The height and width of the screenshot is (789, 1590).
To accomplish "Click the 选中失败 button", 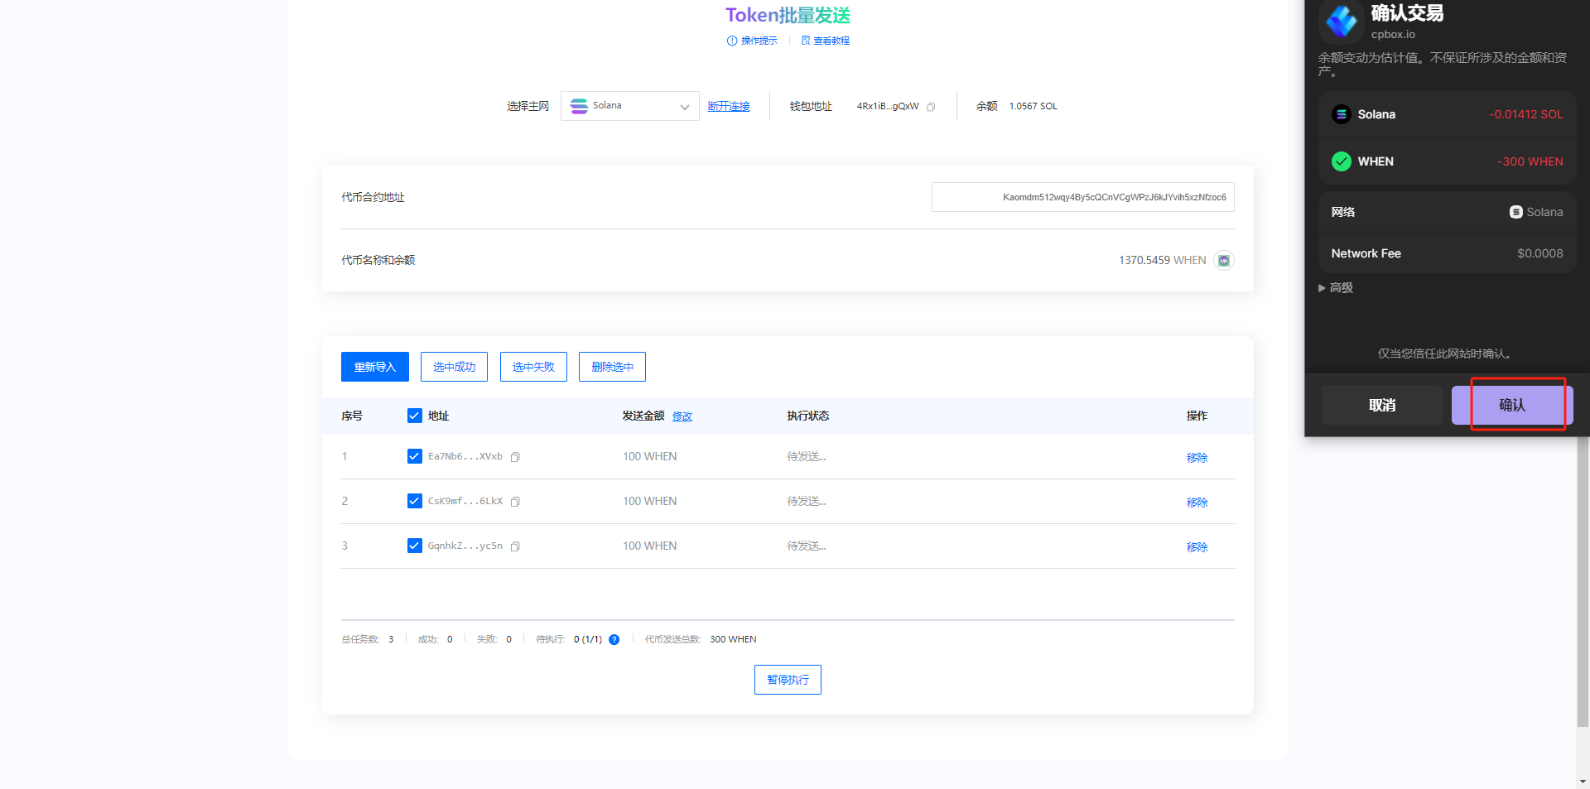I will click(533, 367).
